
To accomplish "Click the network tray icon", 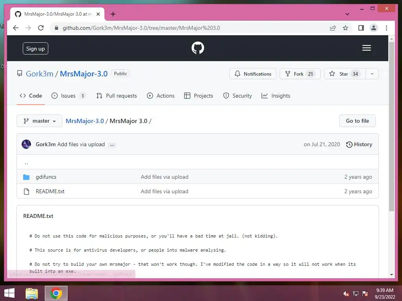I will pos(356,294).
